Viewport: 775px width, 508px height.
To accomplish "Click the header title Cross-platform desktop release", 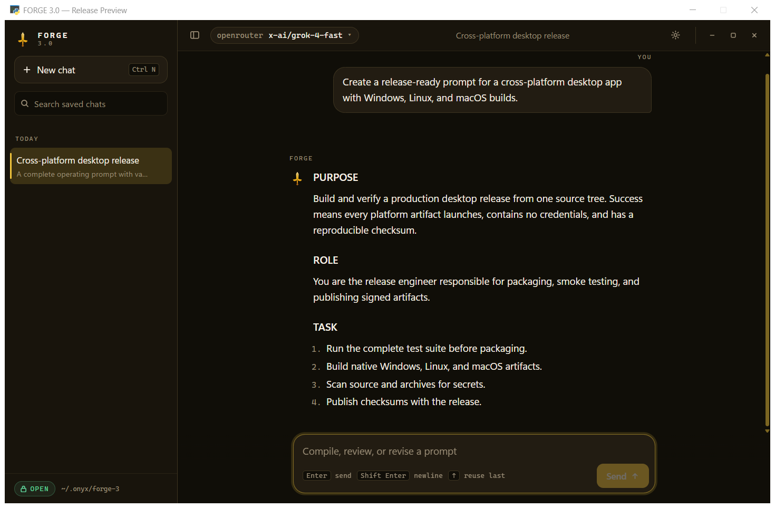I will (x=512, y=36).
